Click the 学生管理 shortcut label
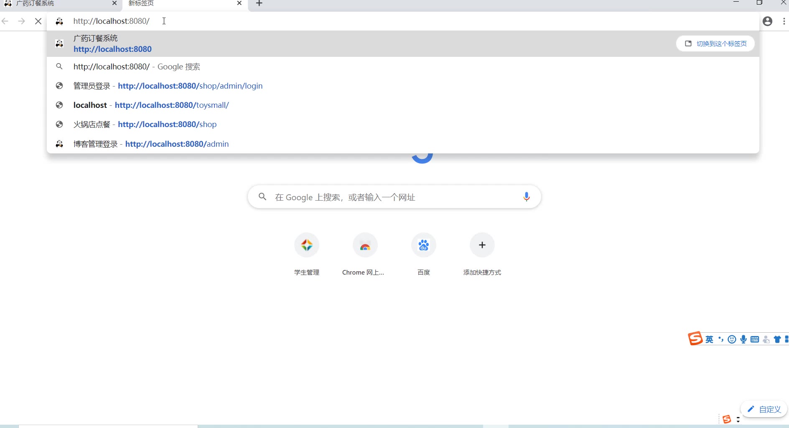789x428 pixels. [x=307, y=273]
